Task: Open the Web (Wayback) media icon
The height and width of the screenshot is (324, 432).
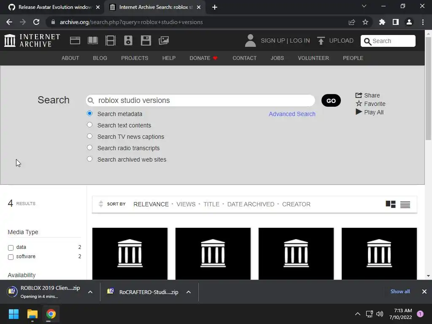Action: pos(75,40)
